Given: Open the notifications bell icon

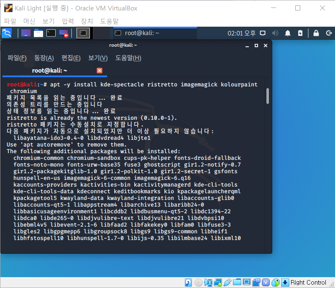Looking at the screenshot, I should tap(288, 33).
